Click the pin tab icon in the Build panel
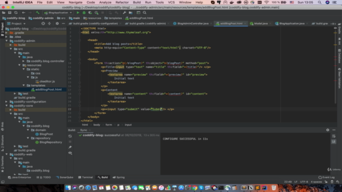 [x=70, y=147]
